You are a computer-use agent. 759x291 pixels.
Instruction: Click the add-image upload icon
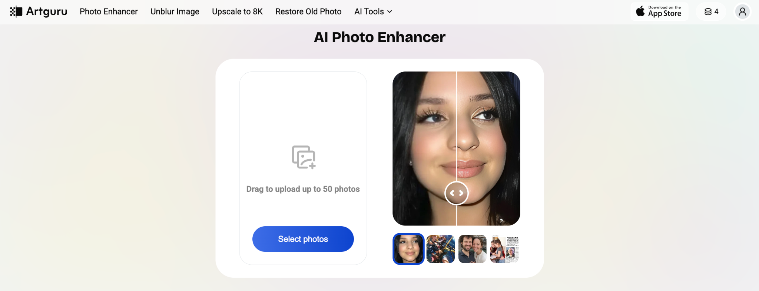coord(304,157)
